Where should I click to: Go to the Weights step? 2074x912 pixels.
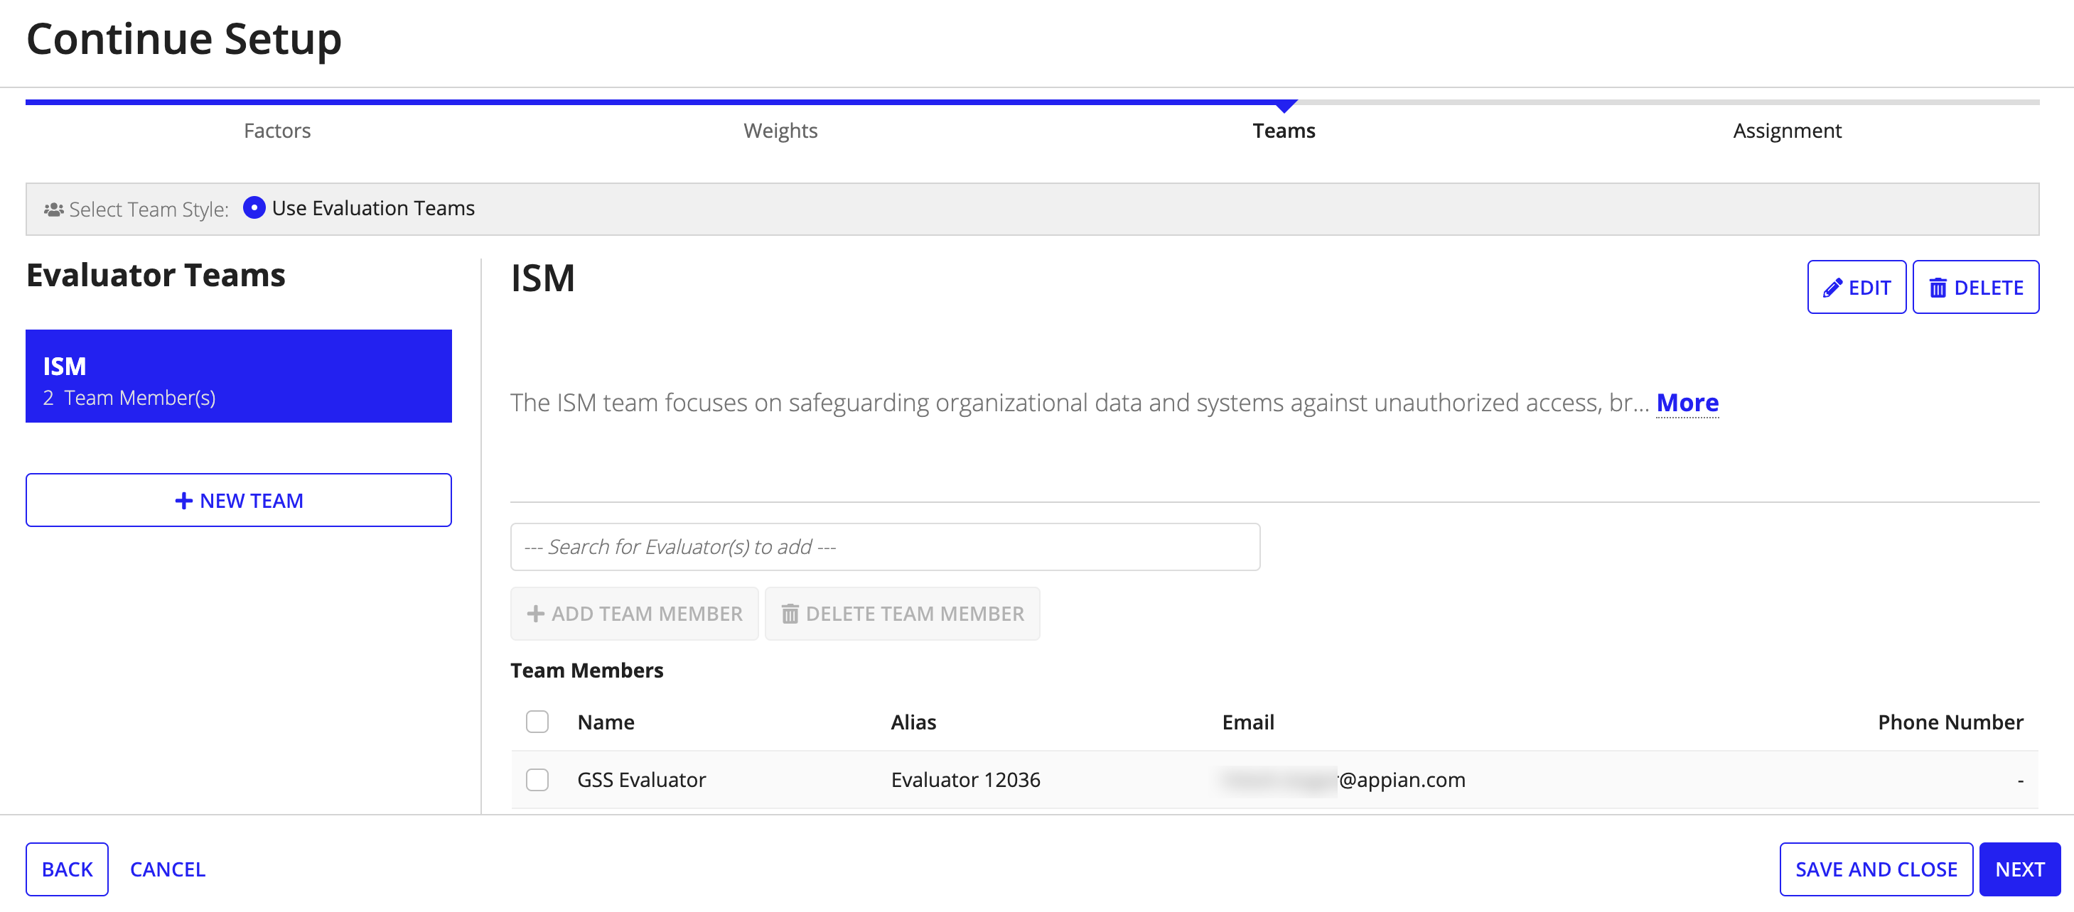coord(780,130)
